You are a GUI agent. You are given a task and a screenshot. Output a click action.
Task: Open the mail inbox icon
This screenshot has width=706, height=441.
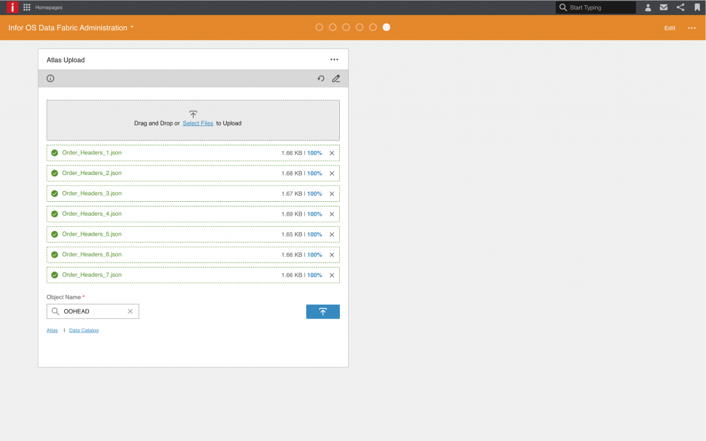tap(664, 8)
